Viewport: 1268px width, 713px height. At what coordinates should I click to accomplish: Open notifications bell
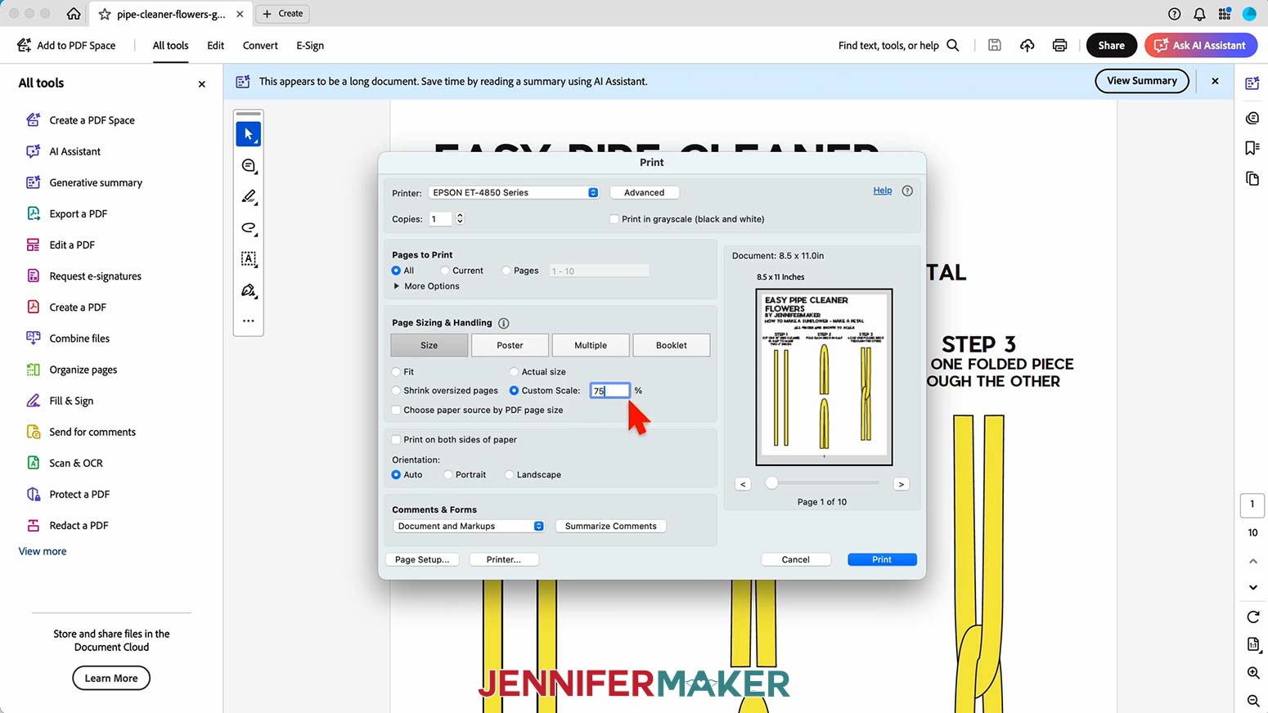pos(1199,14)
